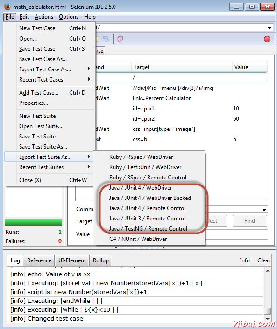Export as Java / TestNG / Remote Control
This screenshot has width=277, height=329.
click(149, 229)
